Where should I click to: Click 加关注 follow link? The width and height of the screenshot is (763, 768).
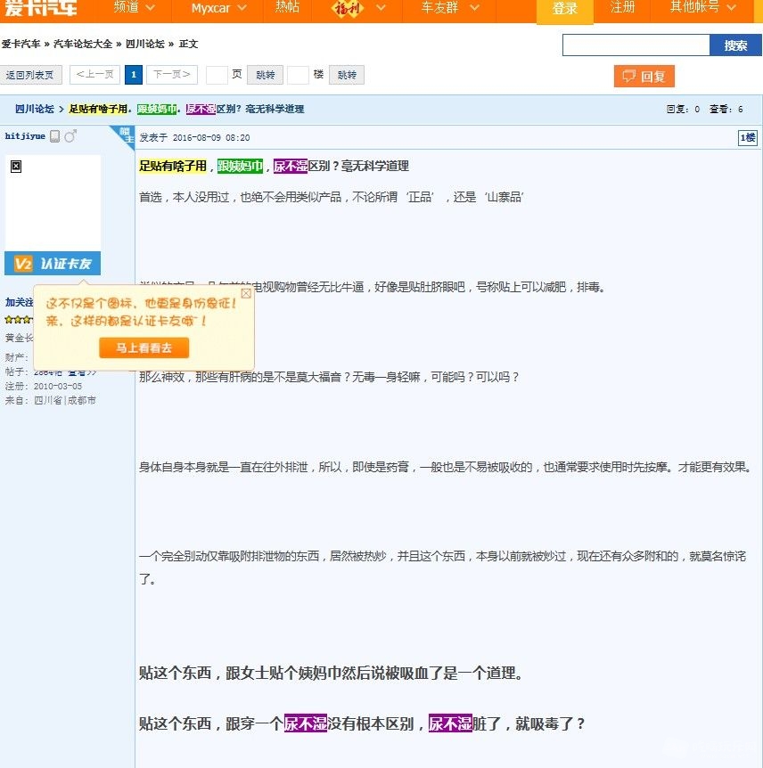(19, 302)
